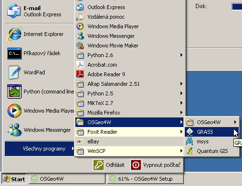Viewport: 242px width, 186px height.
Task: Click the Start button
Action: click(x=14, y=179)
